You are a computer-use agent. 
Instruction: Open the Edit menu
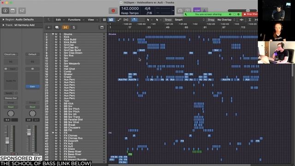point(59,20)
